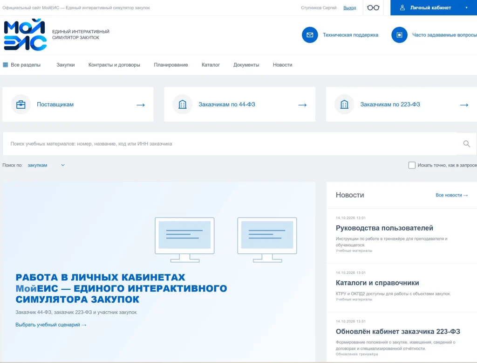Open Часто задаваемые вопросы link
Viewport: 477px width, 363px height.
(444, 35)
